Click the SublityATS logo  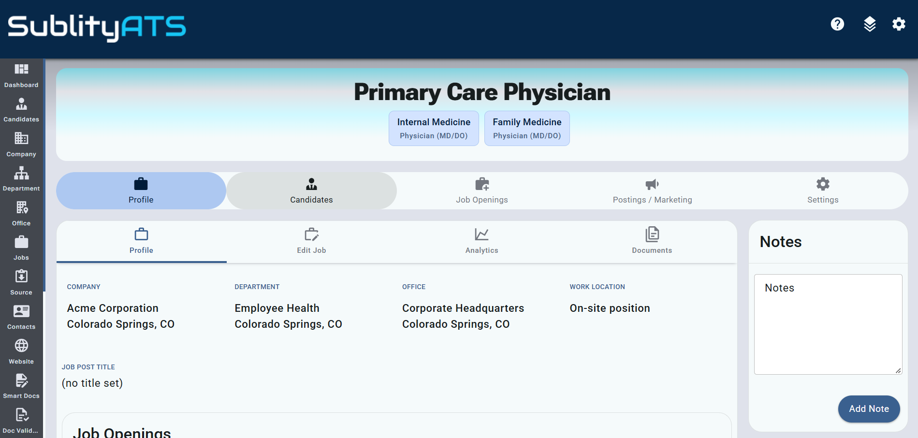(x=97, y=28)
